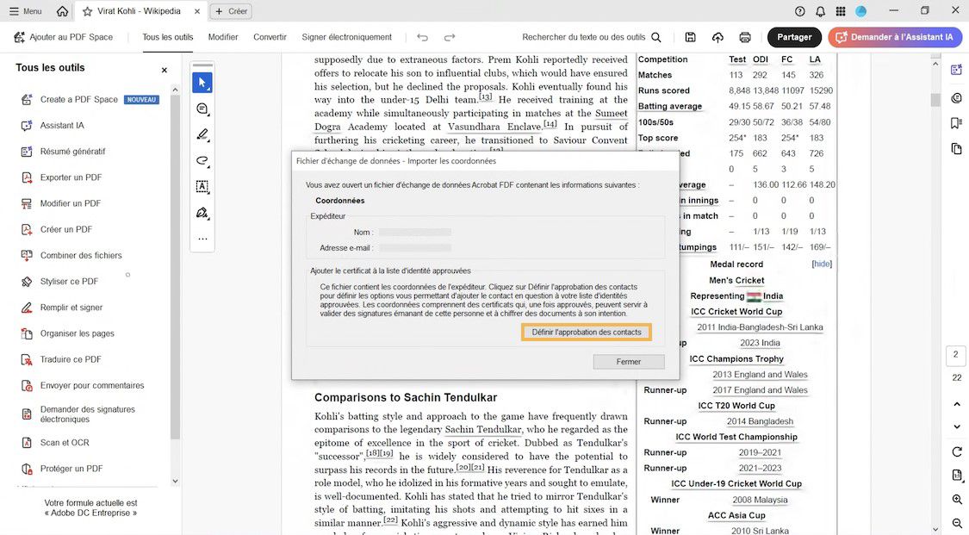Zoom in with plus magnifier
The height and width of the screenshot is (535, 969).
(x=957, y=499)
